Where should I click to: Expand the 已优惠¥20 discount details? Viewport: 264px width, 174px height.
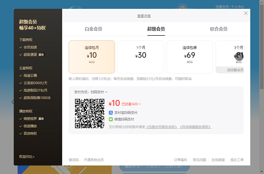pos(131,104)
